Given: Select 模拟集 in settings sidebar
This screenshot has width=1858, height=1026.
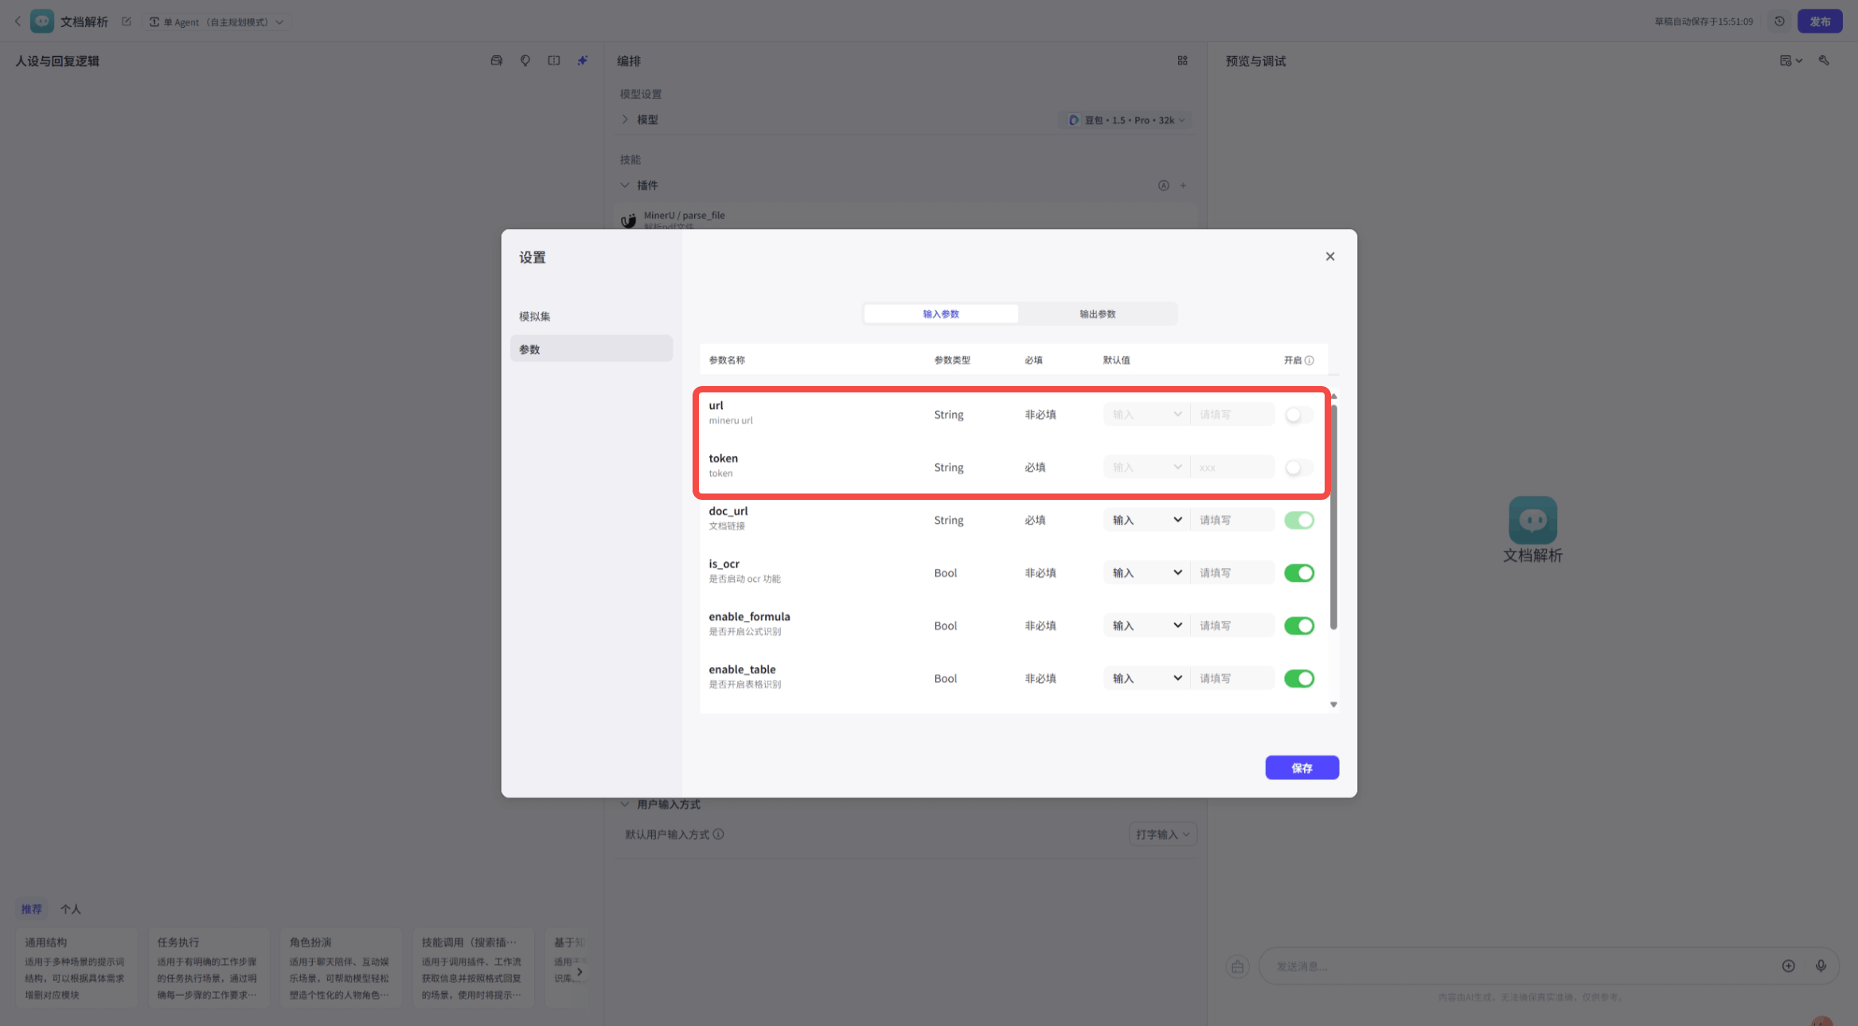Looking at the screenshot, I should (535, 317).
